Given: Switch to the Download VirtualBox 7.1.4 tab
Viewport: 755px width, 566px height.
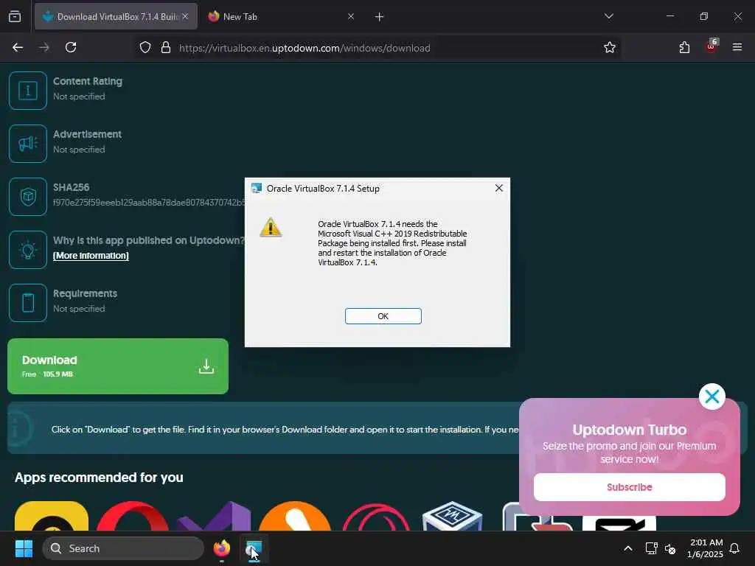Looking at the screenshot, I should tap(116, 16).
